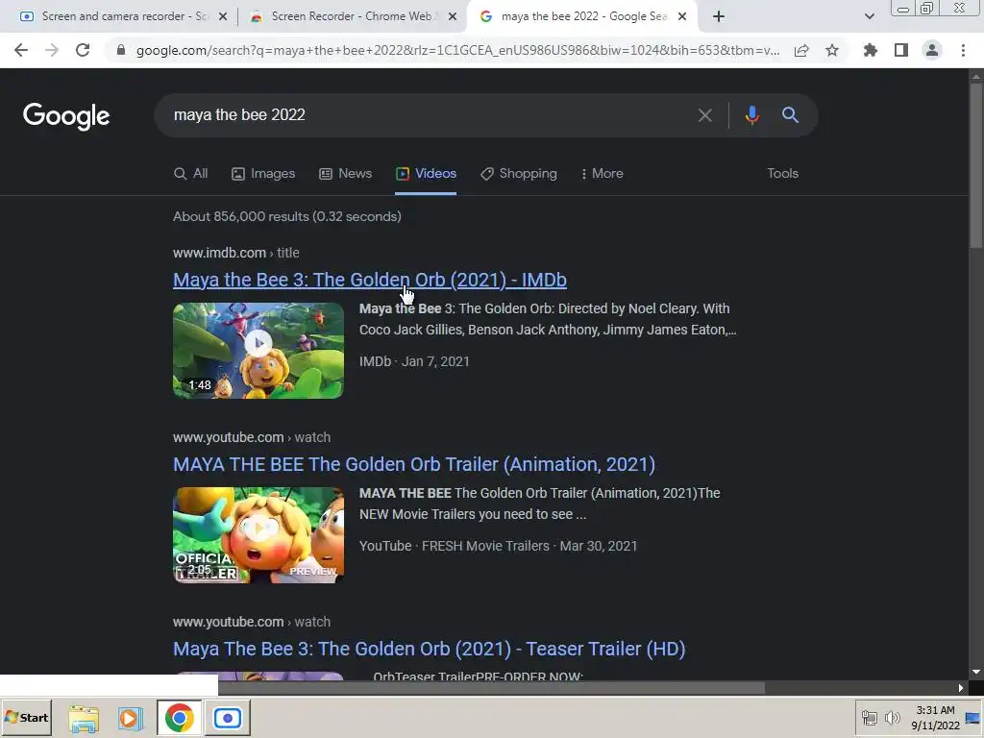
Task: Close the Screen Recorder Chrome Web Store tab
Action: (x=453, y=16)
